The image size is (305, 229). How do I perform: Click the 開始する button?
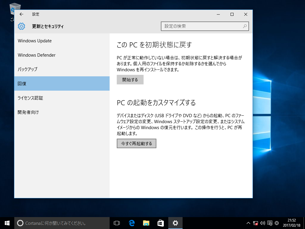(130, 80)
